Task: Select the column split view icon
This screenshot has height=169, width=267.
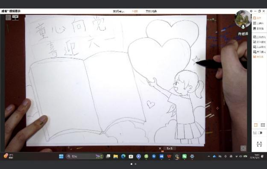Action: click(x=263, y=125)
